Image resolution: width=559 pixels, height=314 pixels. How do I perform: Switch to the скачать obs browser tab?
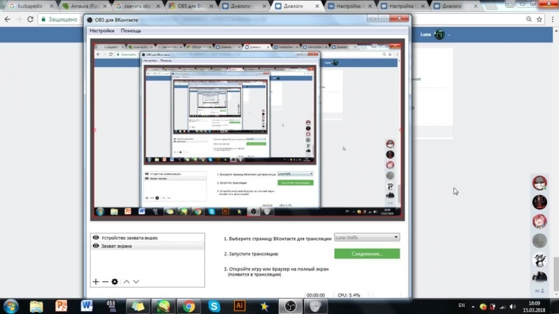(x=137, y=6)
